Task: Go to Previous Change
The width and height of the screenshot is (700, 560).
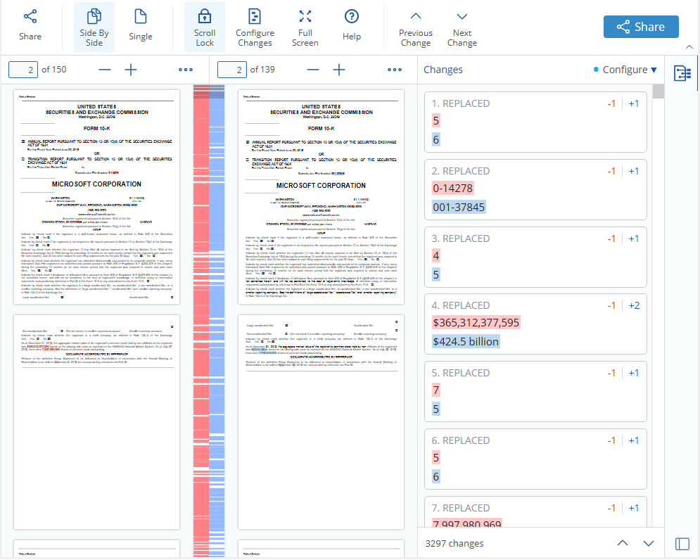Action: click(416, 27)
